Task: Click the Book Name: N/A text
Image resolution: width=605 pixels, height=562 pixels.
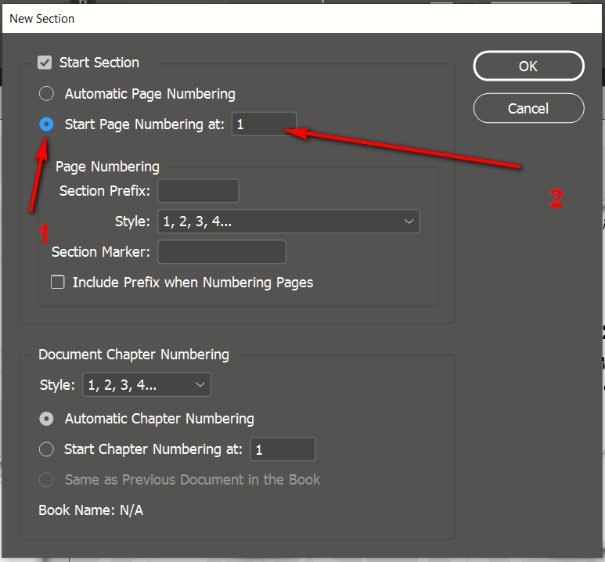Action: pyautogui.click(x=91, y=510)
